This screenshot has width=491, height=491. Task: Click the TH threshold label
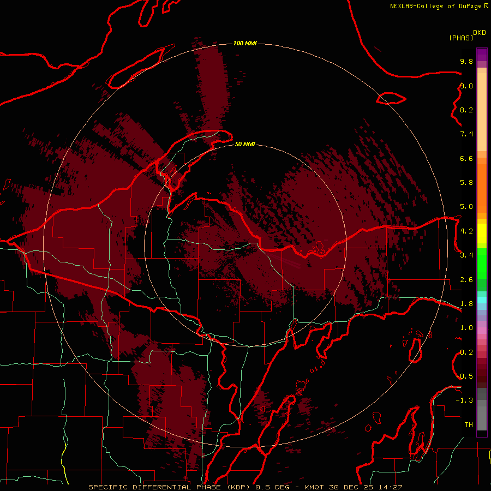(469, 425)
